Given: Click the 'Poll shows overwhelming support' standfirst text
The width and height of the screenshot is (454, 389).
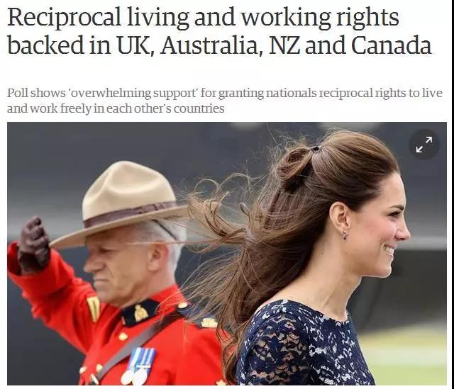Looking at the screenshot, I should (225, 101).
